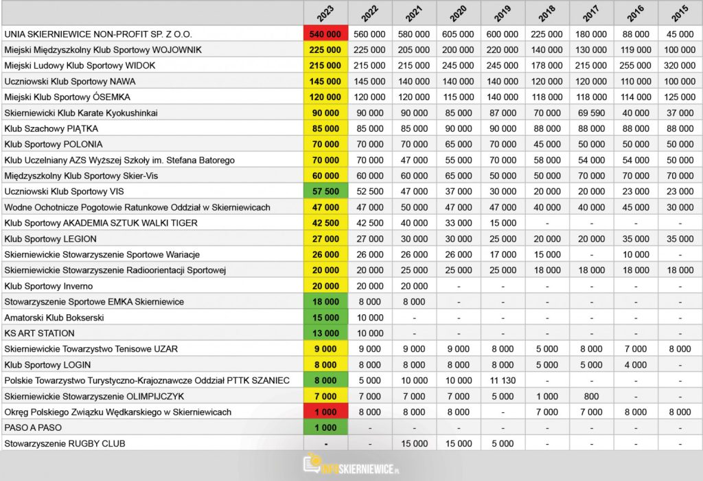The width and height of the screenshot is (703, 481).
Task: Click the green 13 000 cell
Action: (x=325, y=333)
